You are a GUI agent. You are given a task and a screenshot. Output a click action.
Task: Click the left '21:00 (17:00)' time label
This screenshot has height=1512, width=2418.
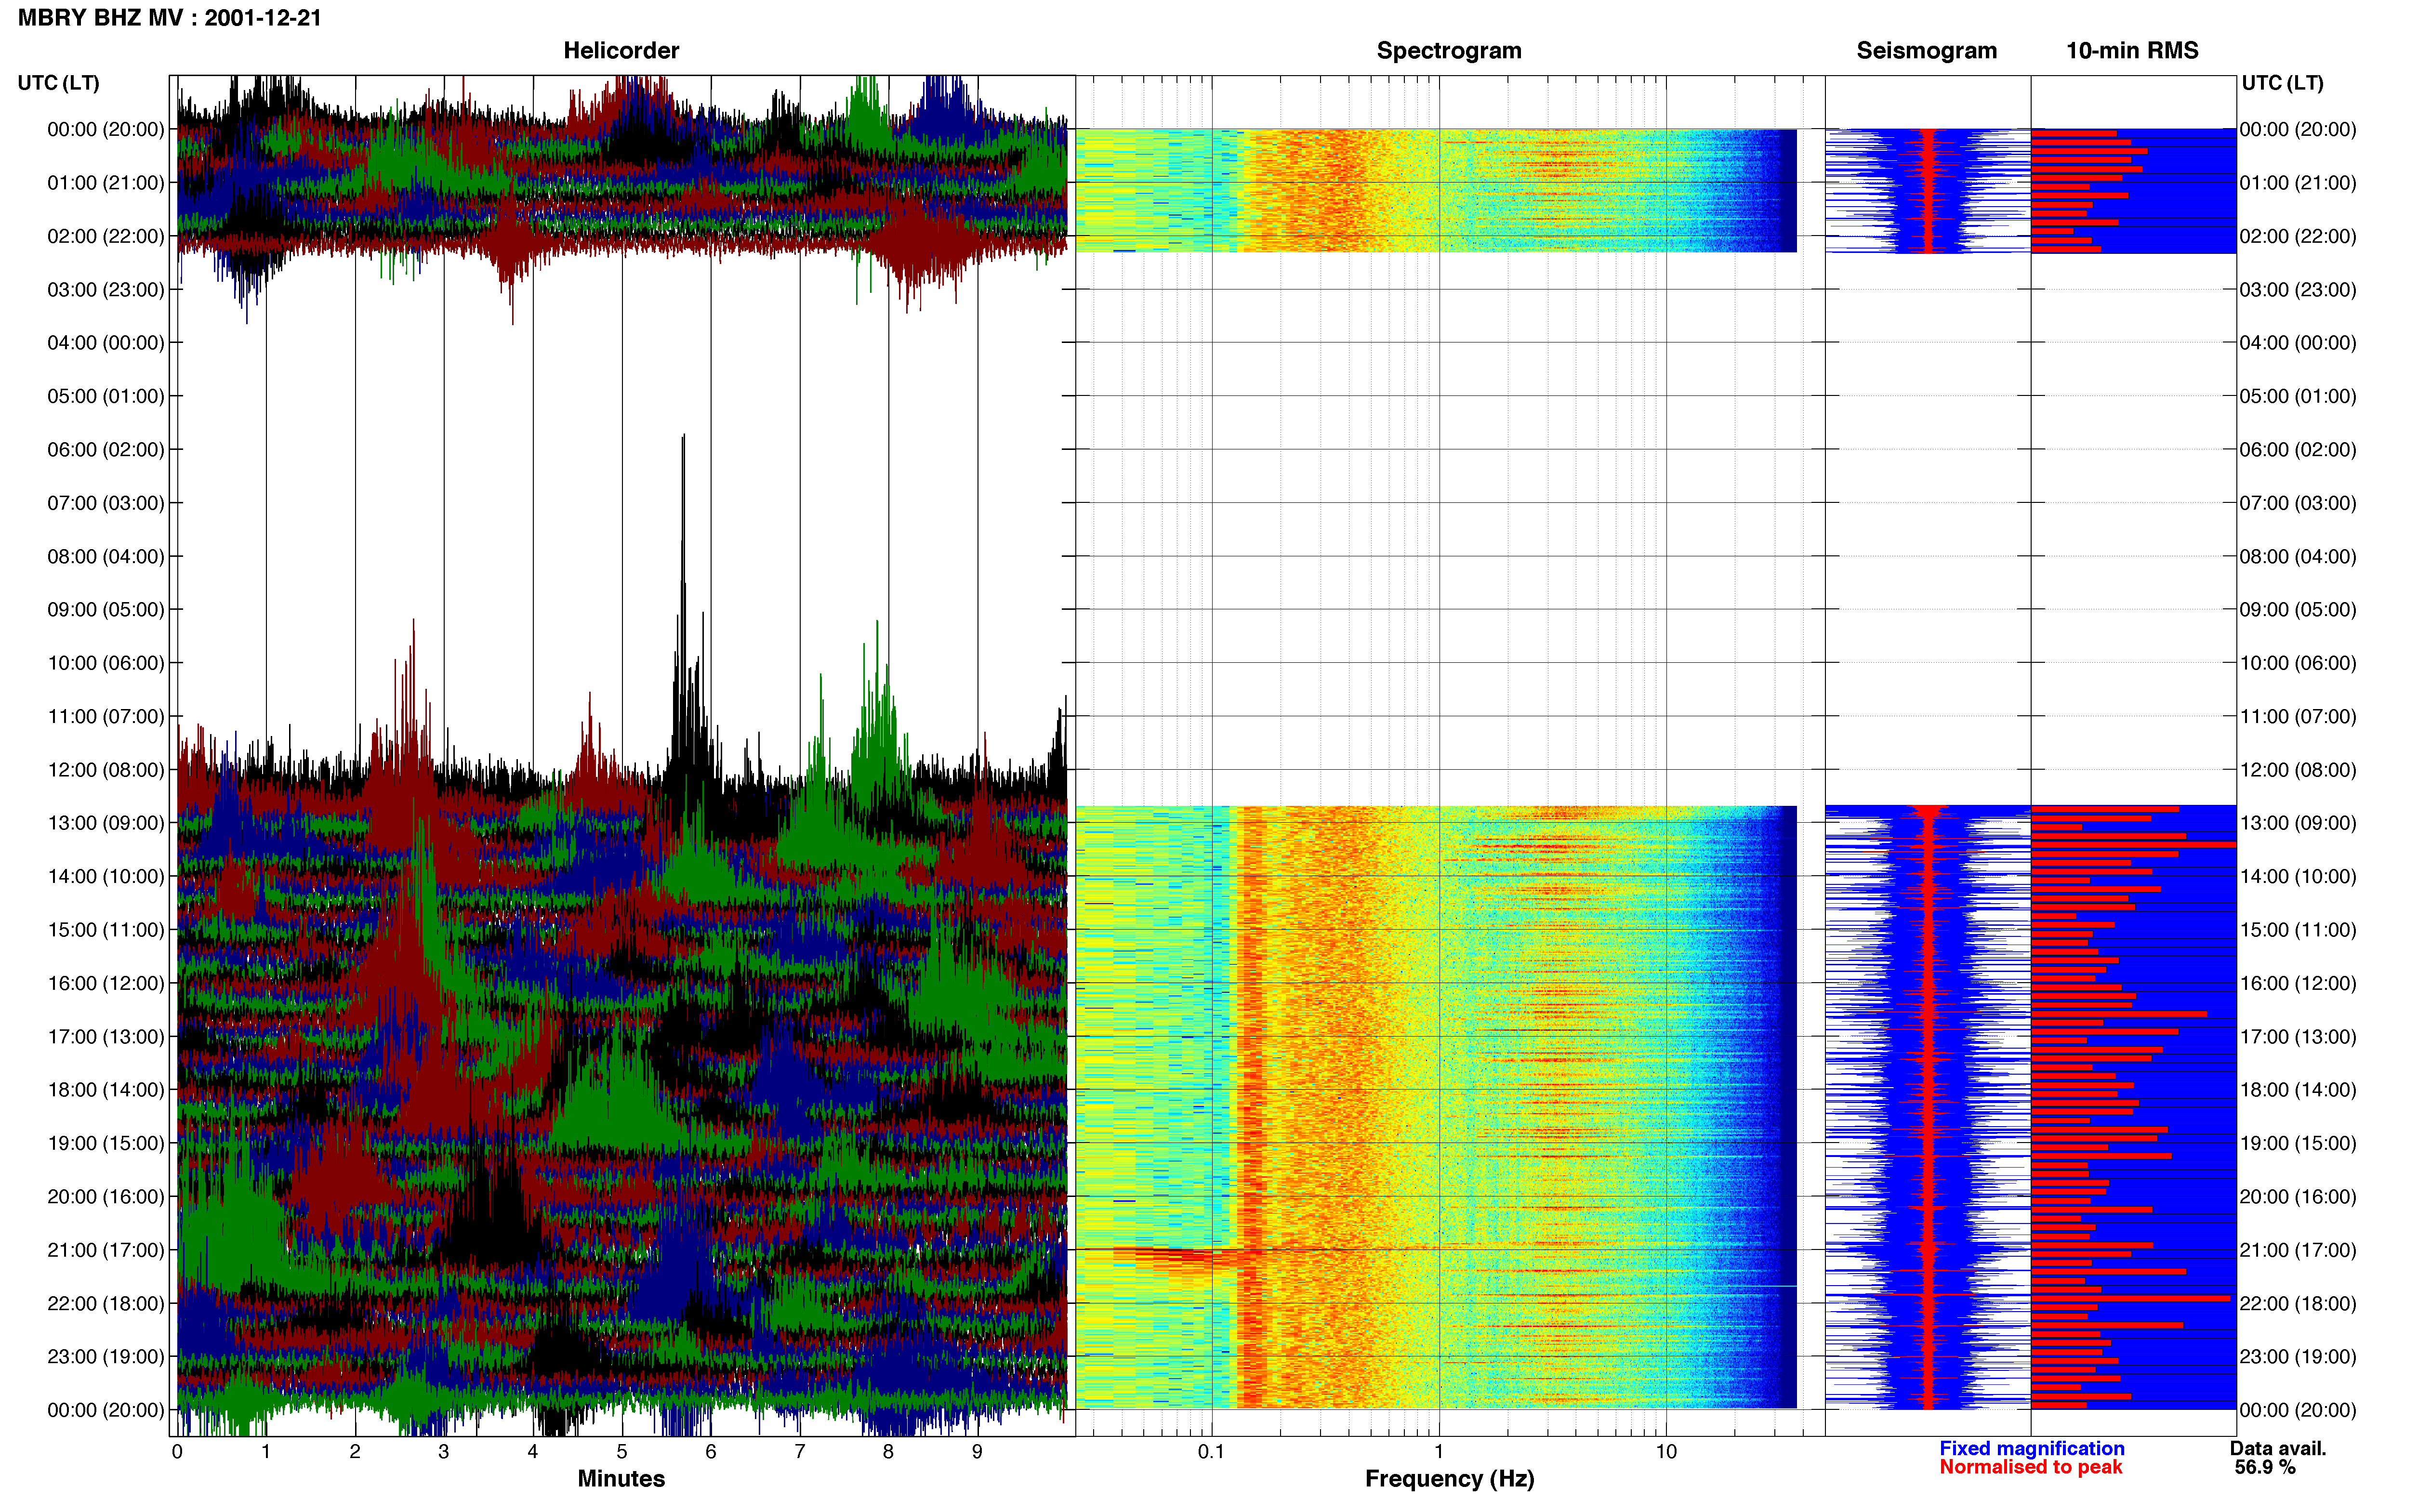106,1250
